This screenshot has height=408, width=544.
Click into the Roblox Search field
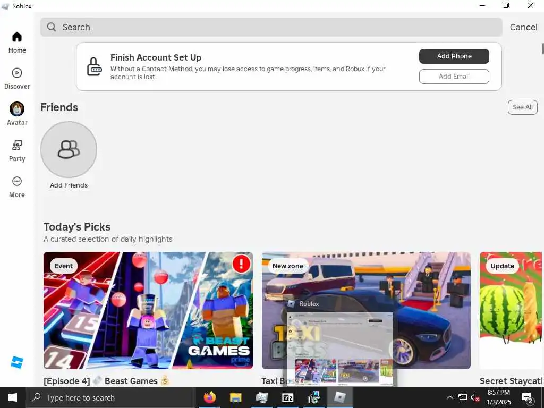click(271, 27)
